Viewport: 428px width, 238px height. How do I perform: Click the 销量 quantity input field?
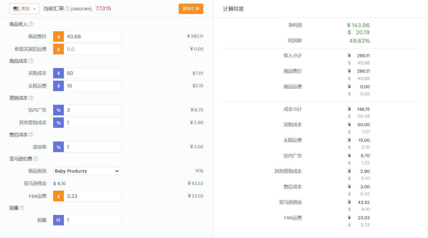coord(92,220)
